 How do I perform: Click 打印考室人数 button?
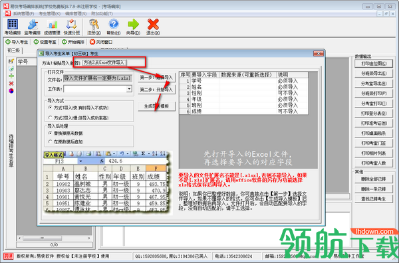coord(374,163)
